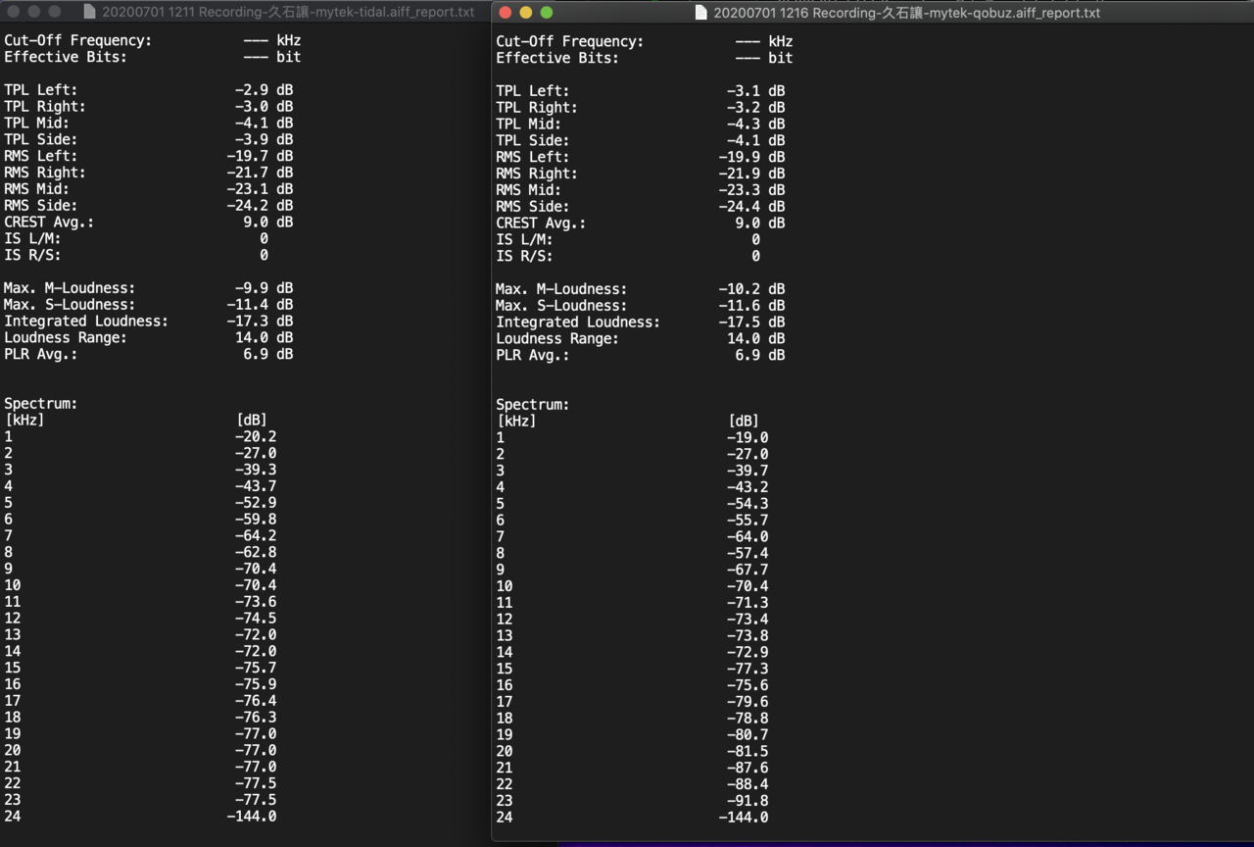Click the Effective Bits line in the tidal report
This screenshot has height=847, width=1254.
(152, 57)
